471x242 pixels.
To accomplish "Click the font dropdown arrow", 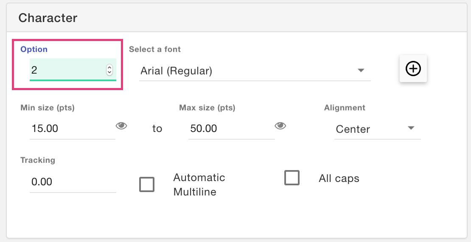I will [x=361, y=71].
